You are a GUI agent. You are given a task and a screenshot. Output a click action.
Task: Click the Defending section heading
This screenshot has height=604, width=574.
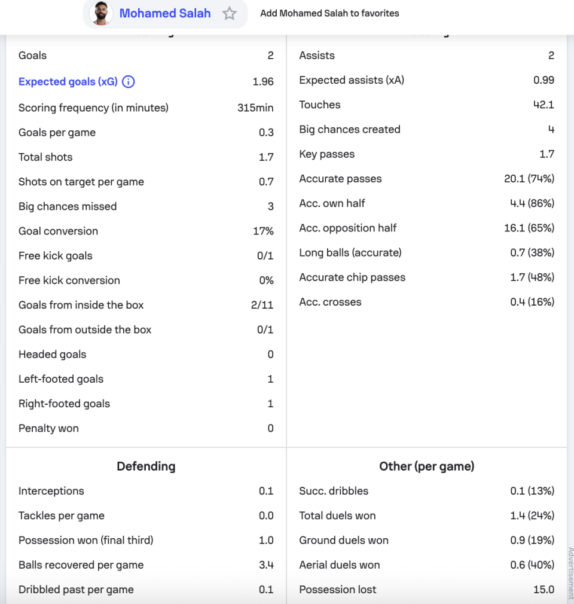(x=146, y=466)
